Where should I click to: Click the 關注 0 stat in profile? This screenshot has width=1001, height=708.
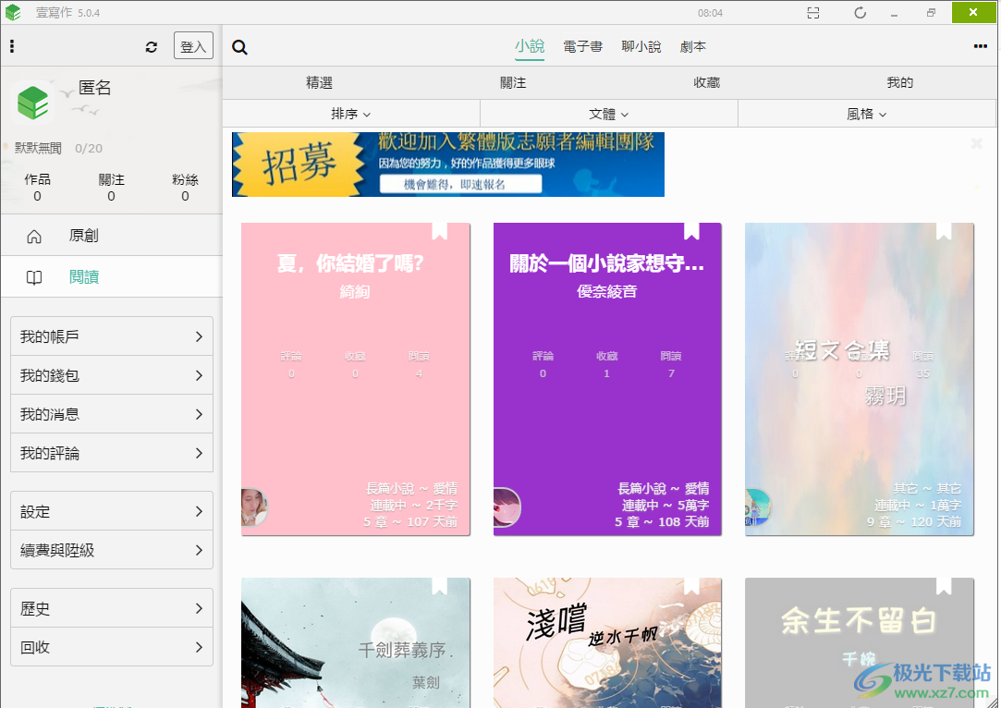coord(111,188)
